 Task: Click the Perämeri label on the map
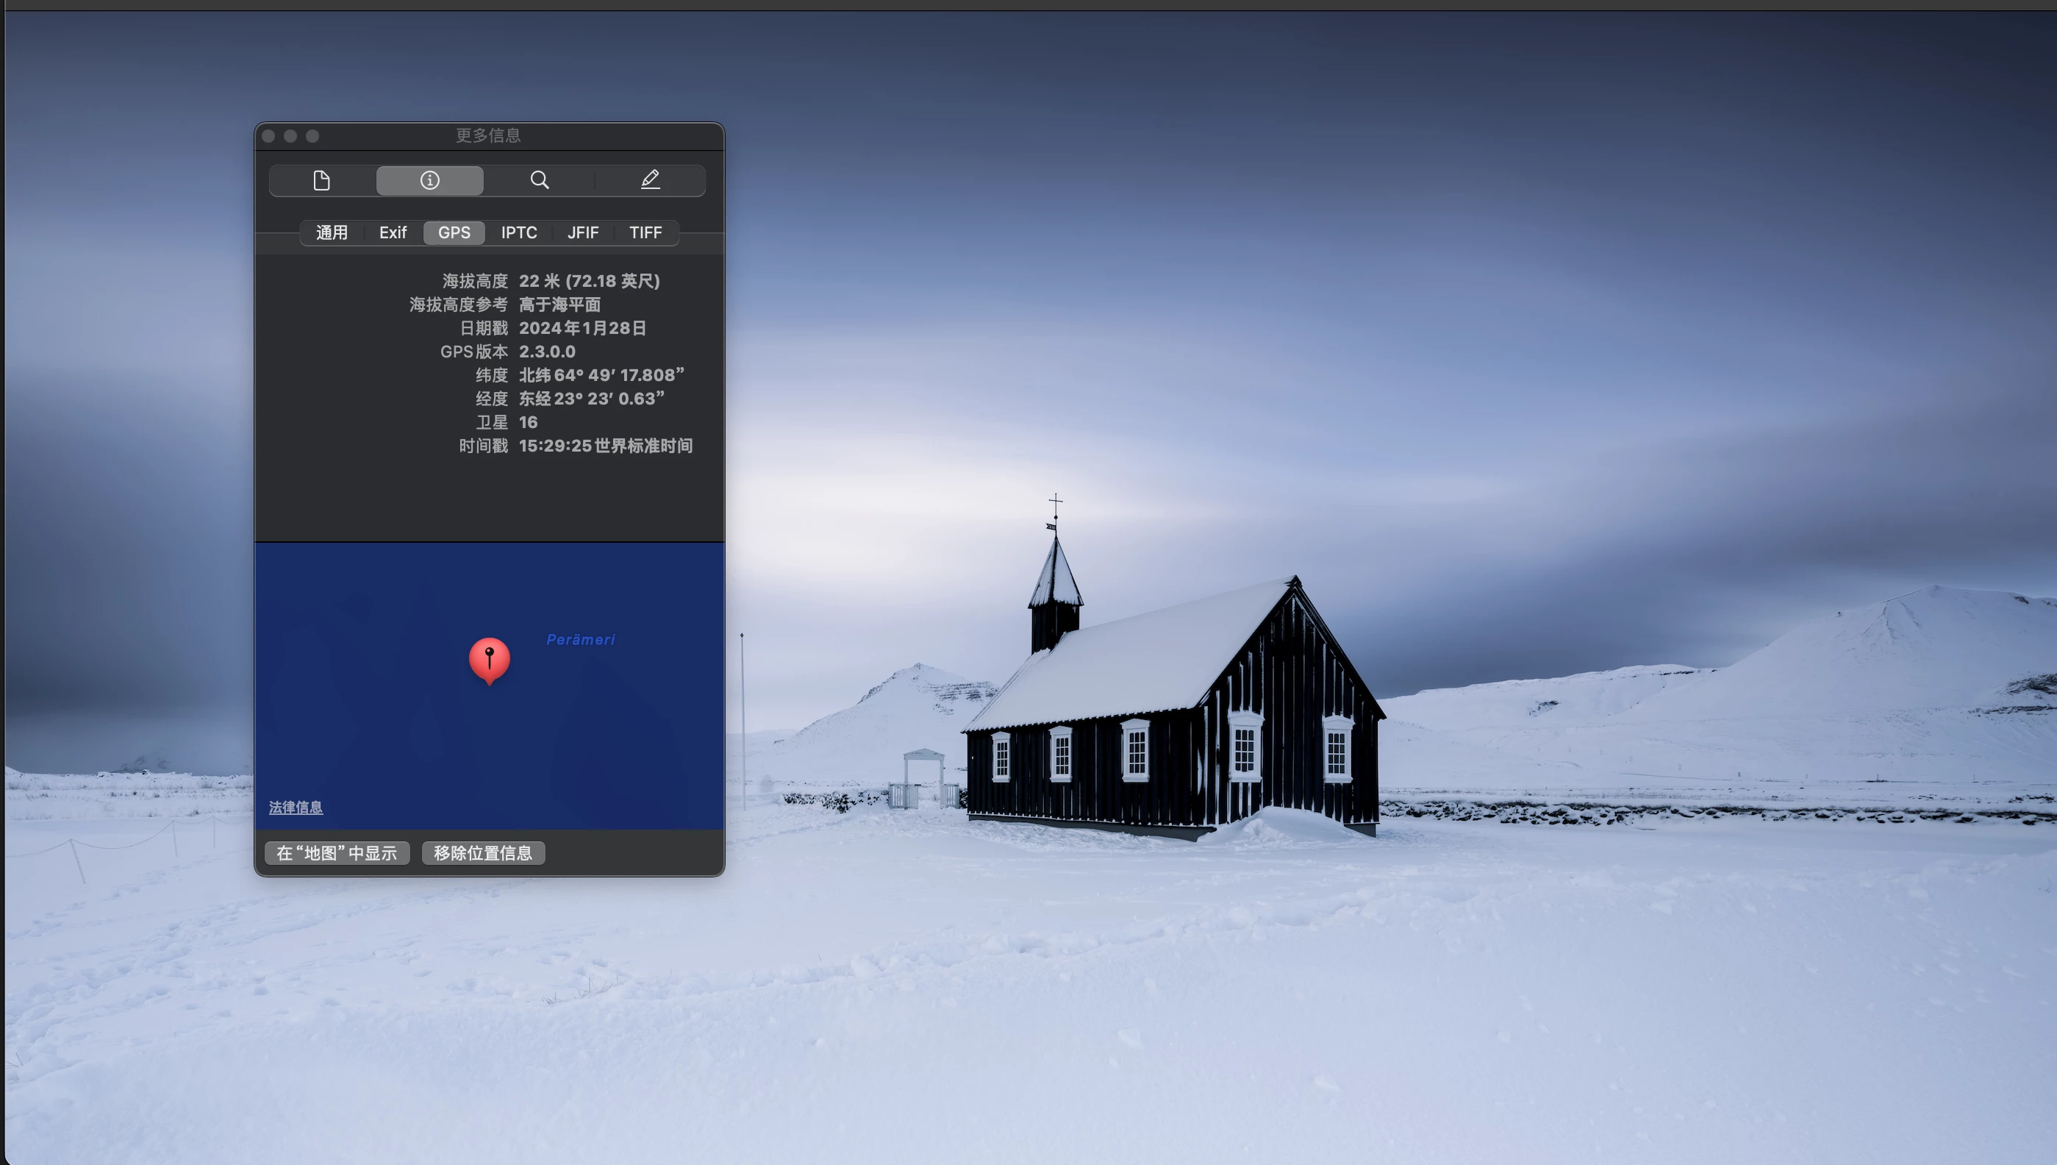click(581, 639)
